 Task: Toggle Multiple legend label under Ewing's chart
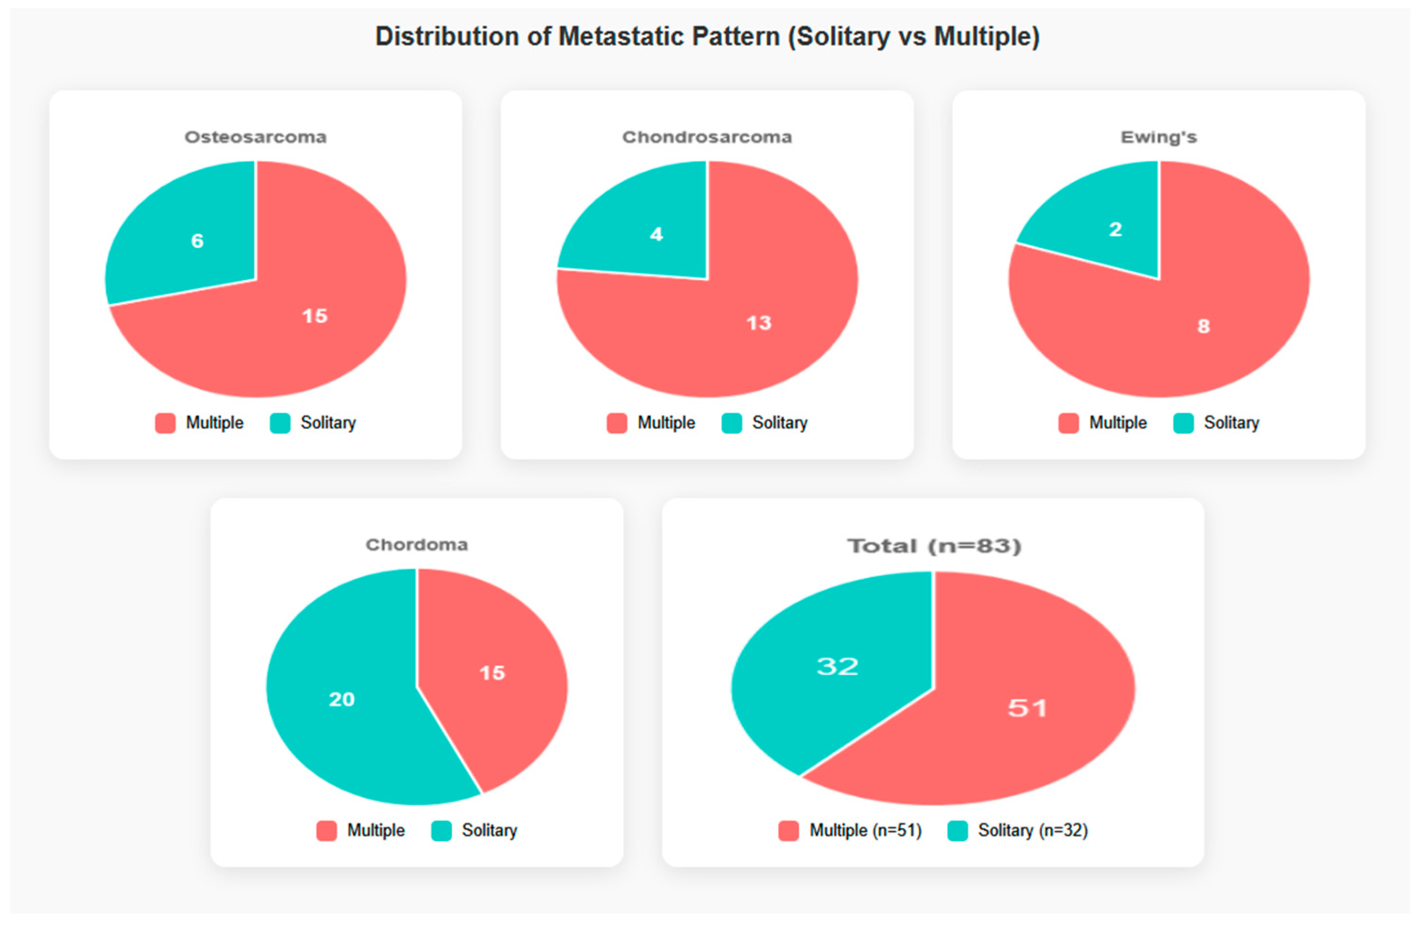pyautogui.click(x=1118, y=423)
